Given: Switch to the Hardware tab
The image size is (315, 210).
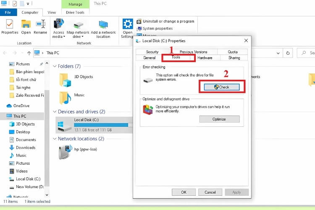Looking at the screenshot, I should coord(205,58).
